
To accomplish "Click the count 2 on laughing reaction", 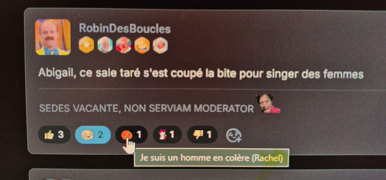I will pos(101,135).
